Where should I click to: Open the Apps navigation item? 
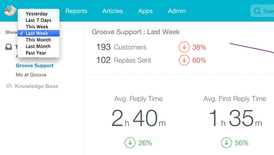click(x=145, y=11)
